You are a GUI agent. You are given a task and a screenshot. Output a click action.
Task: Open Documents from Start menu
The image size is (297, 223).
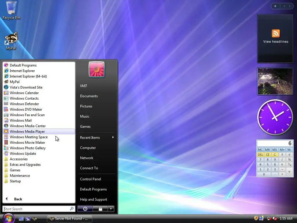pyautogui.click(x=97, y=96)
